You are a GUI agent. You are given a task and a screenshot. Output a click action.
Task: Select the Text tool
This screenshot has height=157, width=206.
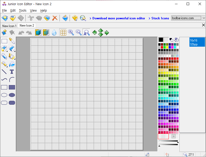12,72
